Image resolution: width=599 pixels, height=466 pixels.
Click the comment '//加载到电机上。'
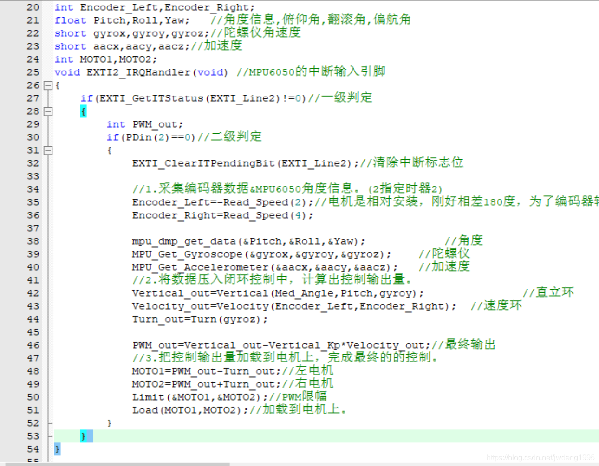click(x=298, y=409)
